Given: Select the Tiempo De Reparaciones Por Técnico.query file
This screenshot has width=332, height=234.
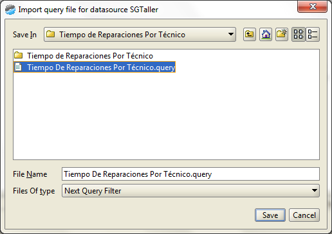Looking at the screenshot, I should click(95, 67).
